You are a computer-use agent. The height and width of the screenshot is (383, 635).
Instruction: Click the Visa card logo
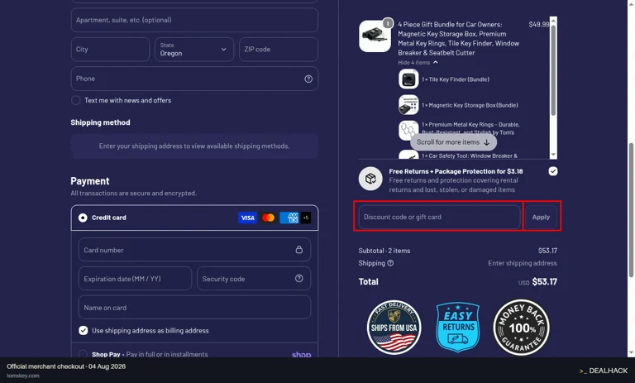point(247,218)
